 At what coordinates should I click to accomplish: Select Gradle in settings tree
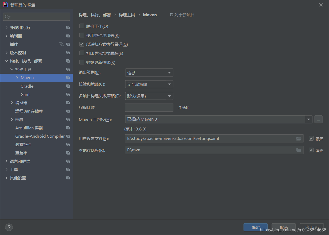(x=27, y=86)
